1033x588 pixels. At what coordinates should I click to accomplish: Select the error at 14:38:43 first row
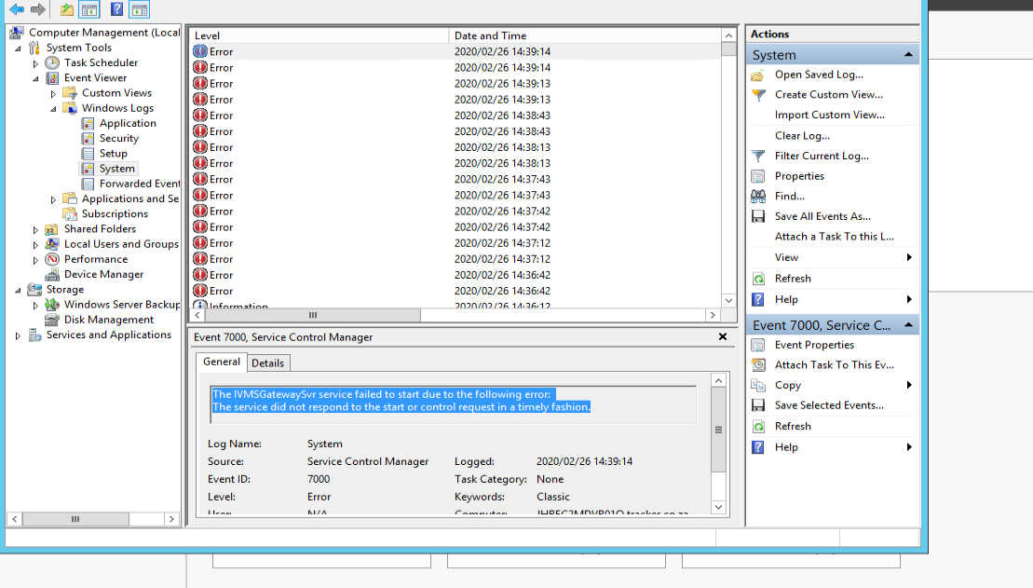tap(455, 116)
